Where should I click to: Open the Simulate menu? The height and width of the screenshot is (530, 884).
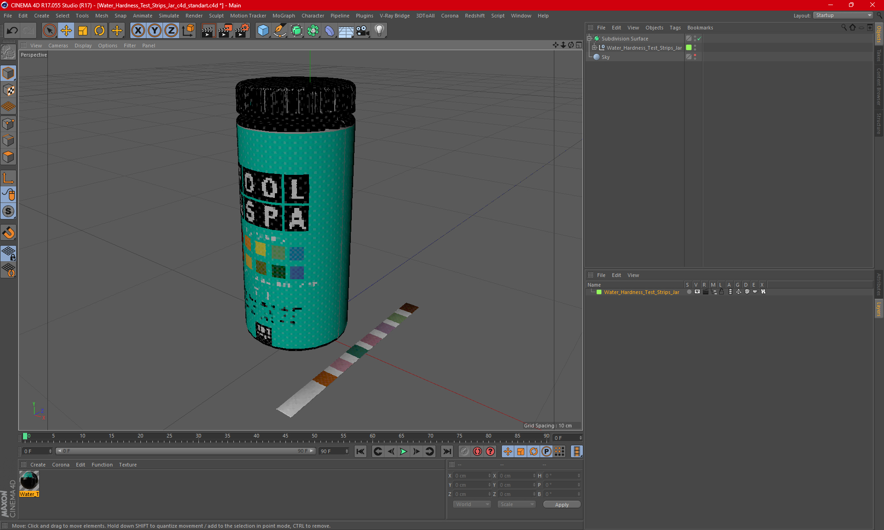point(169,16)
